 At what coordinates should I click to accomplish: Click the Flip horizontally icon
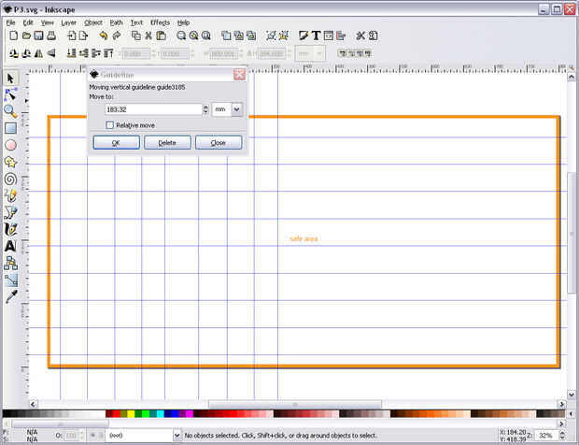click(39, 53)
